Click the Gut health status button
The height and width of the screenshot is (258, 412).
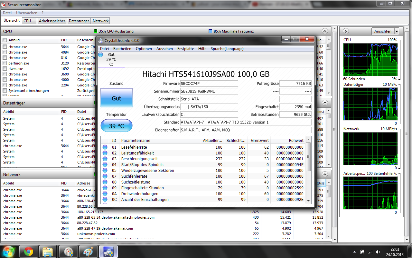point(117,98)
